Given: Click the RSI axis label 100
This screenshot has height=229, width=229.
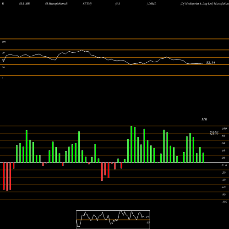Looking at the screenshot, I should [4, 42].
